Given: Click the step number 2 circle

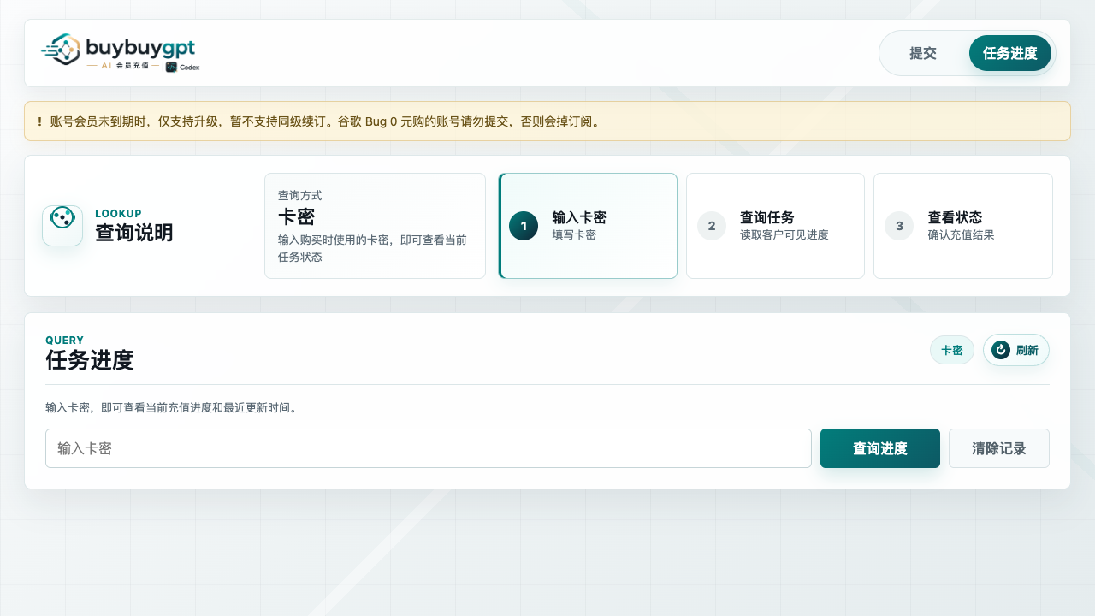Looking at the screenshot, I should (712, 226).
